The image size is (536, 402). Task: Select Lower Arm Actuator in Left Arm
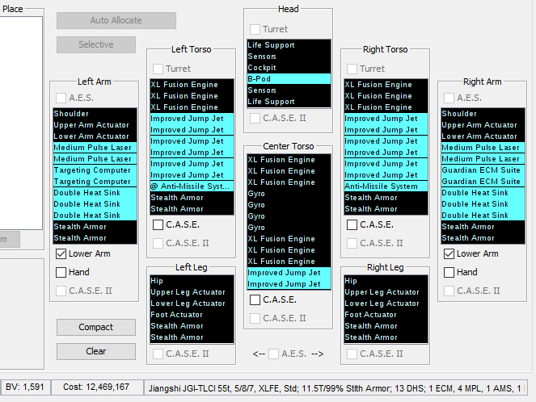point(95,136)
